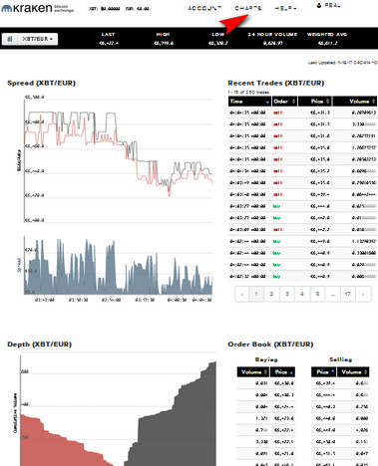378x466 pixels.
Task: Sort Recent Trades by Volume column
Action: (x=355, y=102)
